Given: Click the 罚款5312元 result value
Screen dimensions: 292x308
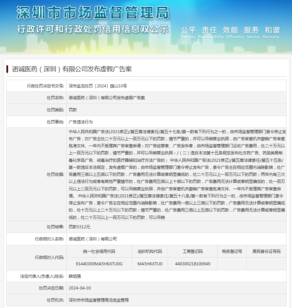Looking at the screenshot, I should [x=79, y=227].
